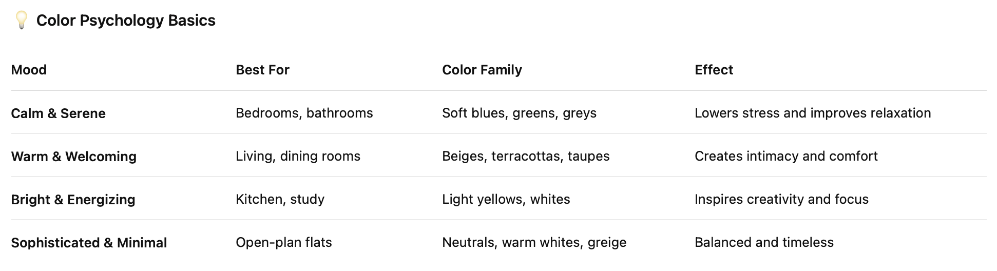Click the Lowers stress and improves relaxation cell
Viewport: 997px width, 271px height.
813,113
